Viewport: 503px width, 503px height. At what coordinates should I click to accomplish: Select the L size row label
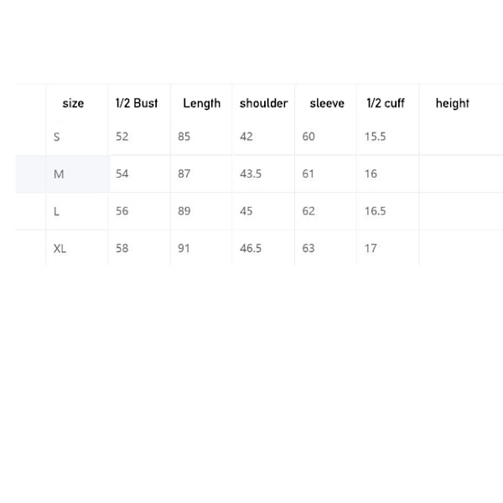pyautogui.click(x=56, y=211)
